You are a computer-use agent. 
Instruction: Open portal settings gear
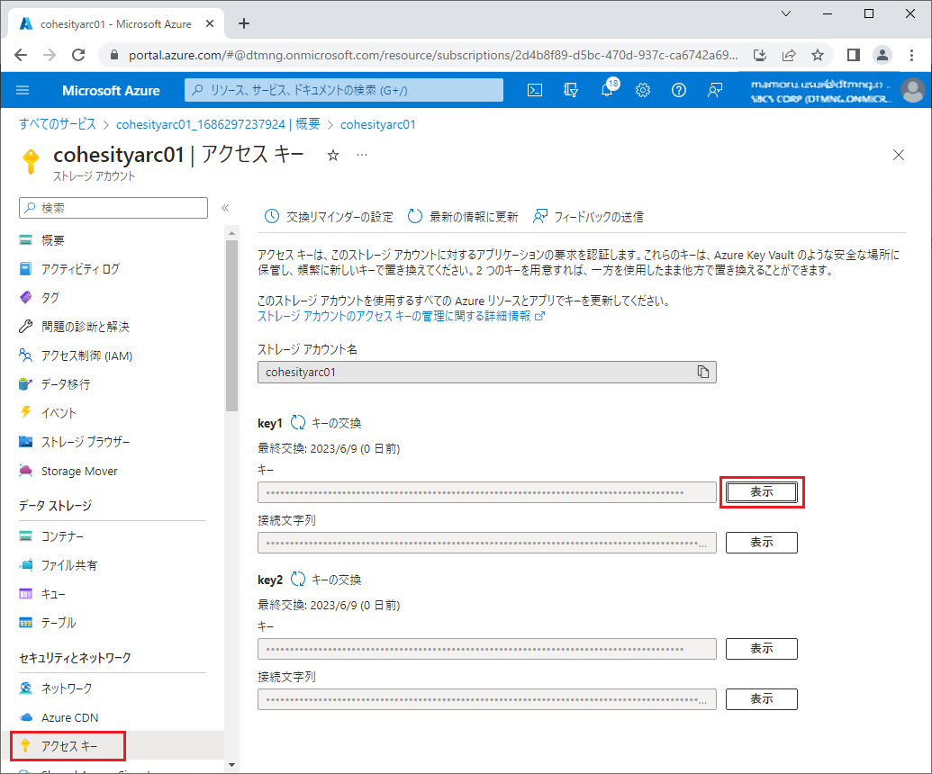click(x=643, y=90)
